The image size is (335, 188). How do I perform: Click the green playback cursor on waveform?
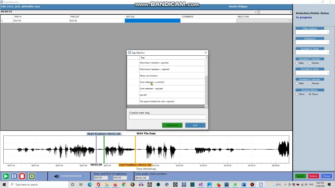[x=104, y=149]
